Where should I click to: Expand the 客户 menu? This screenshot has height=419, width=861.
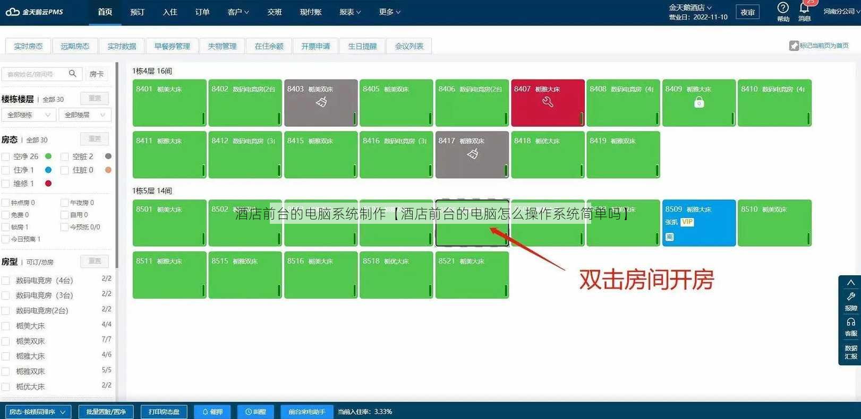[238, 12]
